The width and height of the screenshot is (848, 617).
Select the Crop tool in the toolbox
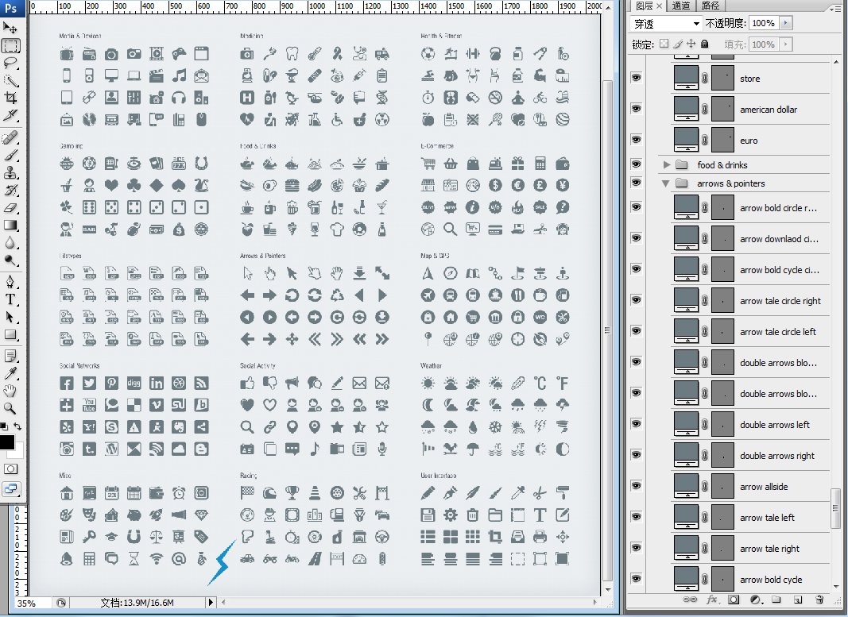pos(11,98)
